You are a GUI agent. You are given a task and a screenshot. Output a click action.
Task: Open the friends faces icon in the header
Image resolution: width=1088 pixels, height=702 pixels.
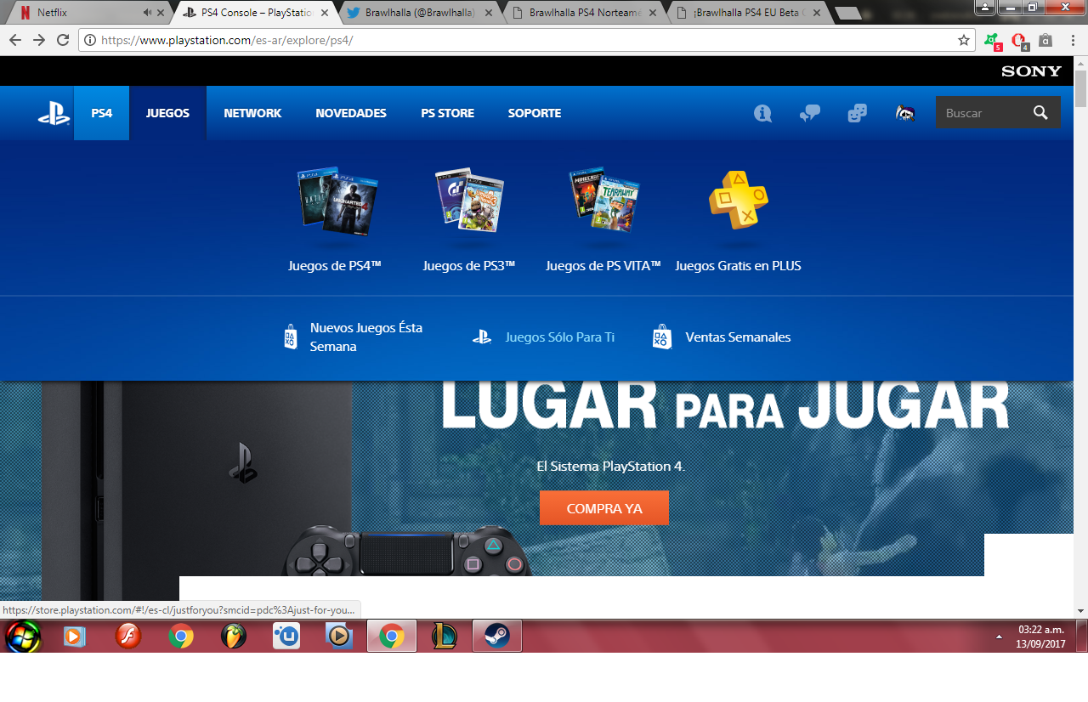coord(858,113)
